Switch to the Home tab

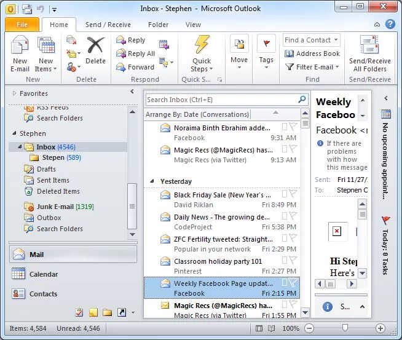[x=59, y=25]
